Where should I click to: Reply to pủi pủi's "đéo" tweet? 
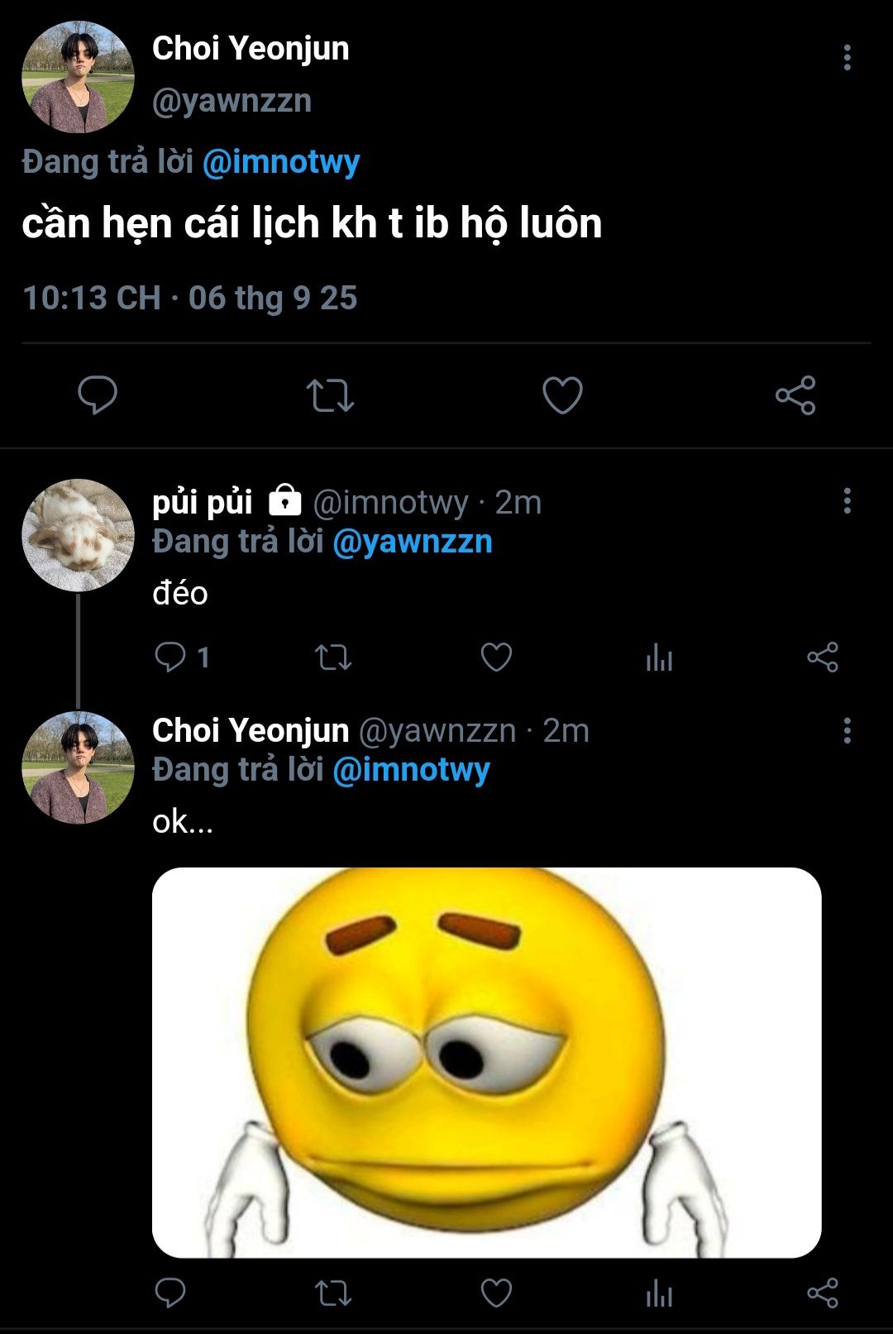point(171,657)
